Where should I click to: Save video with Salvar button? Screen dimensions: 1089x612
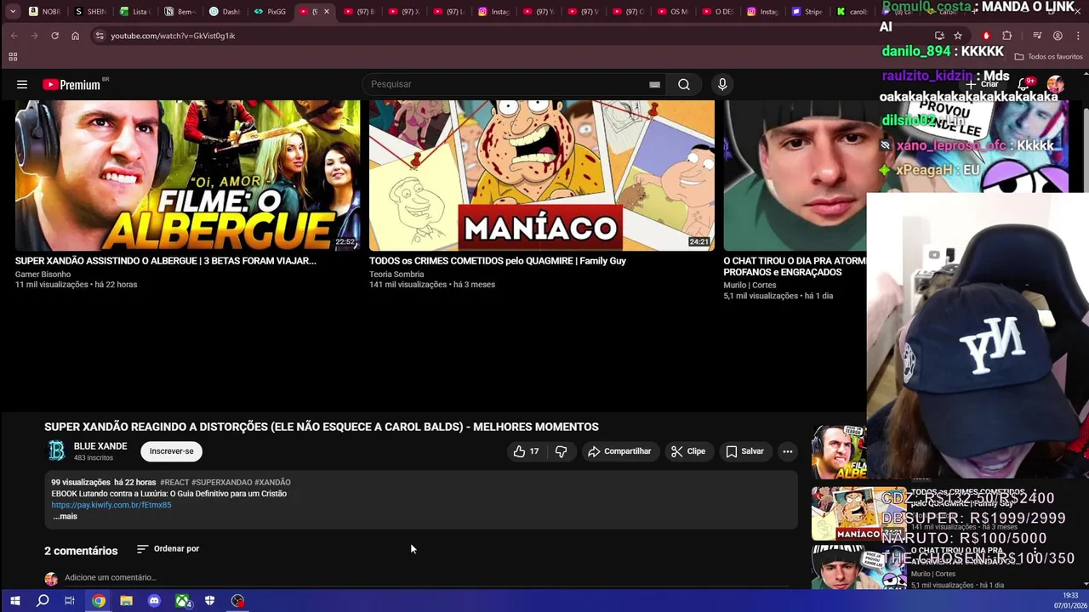[744, 451]
